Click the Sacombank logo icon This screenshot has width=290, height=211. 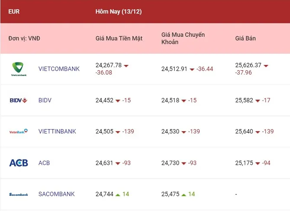pos(18,194)
